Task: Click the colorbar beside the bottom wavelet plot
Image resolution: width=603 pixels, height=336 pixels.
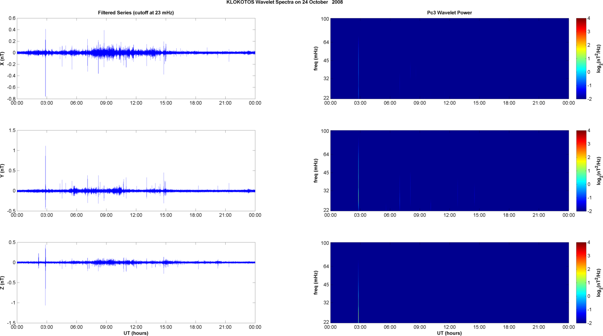Action: click(581, 283)
